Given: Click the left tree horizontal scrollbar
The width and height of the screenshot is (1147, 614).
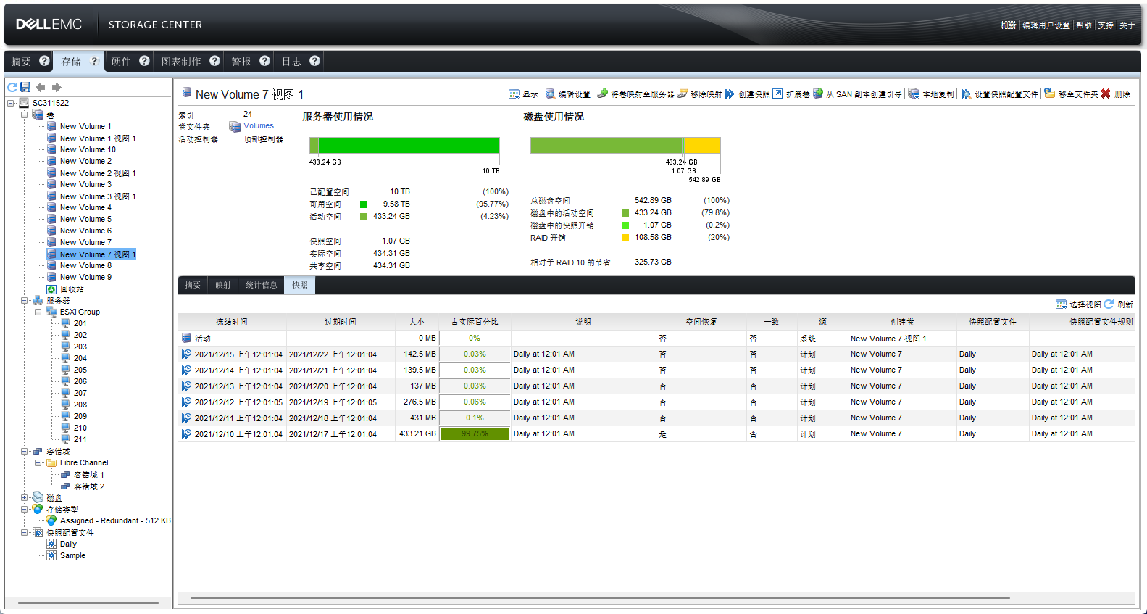Looking at the screenshot, I should pyautogui.click(x=88, y=602).
